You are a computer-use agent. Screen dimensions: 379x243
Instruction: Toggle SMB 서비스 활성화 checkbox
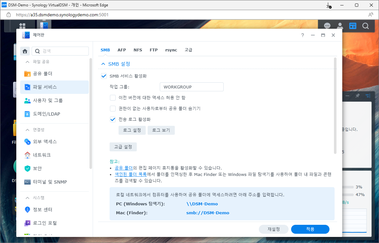104,76
